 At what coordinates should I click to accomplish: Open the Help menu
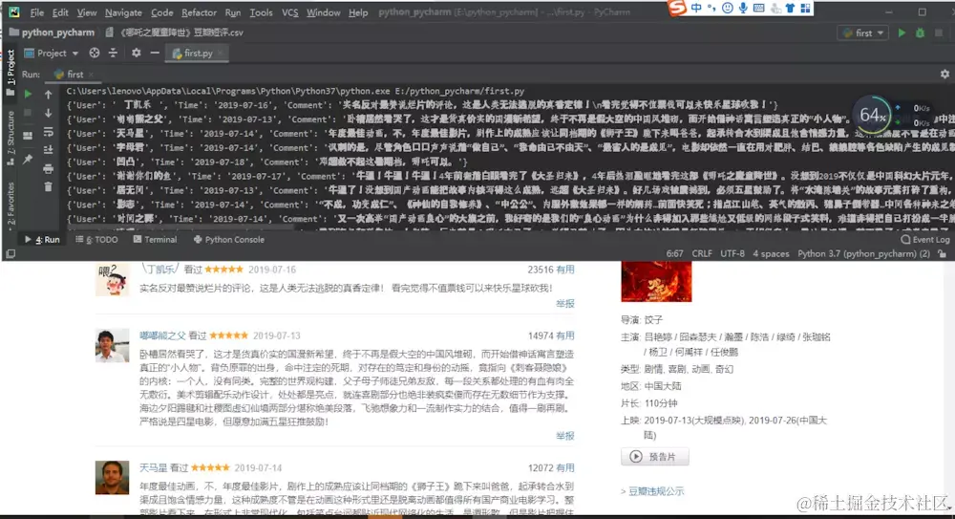(x=358, y=12)
